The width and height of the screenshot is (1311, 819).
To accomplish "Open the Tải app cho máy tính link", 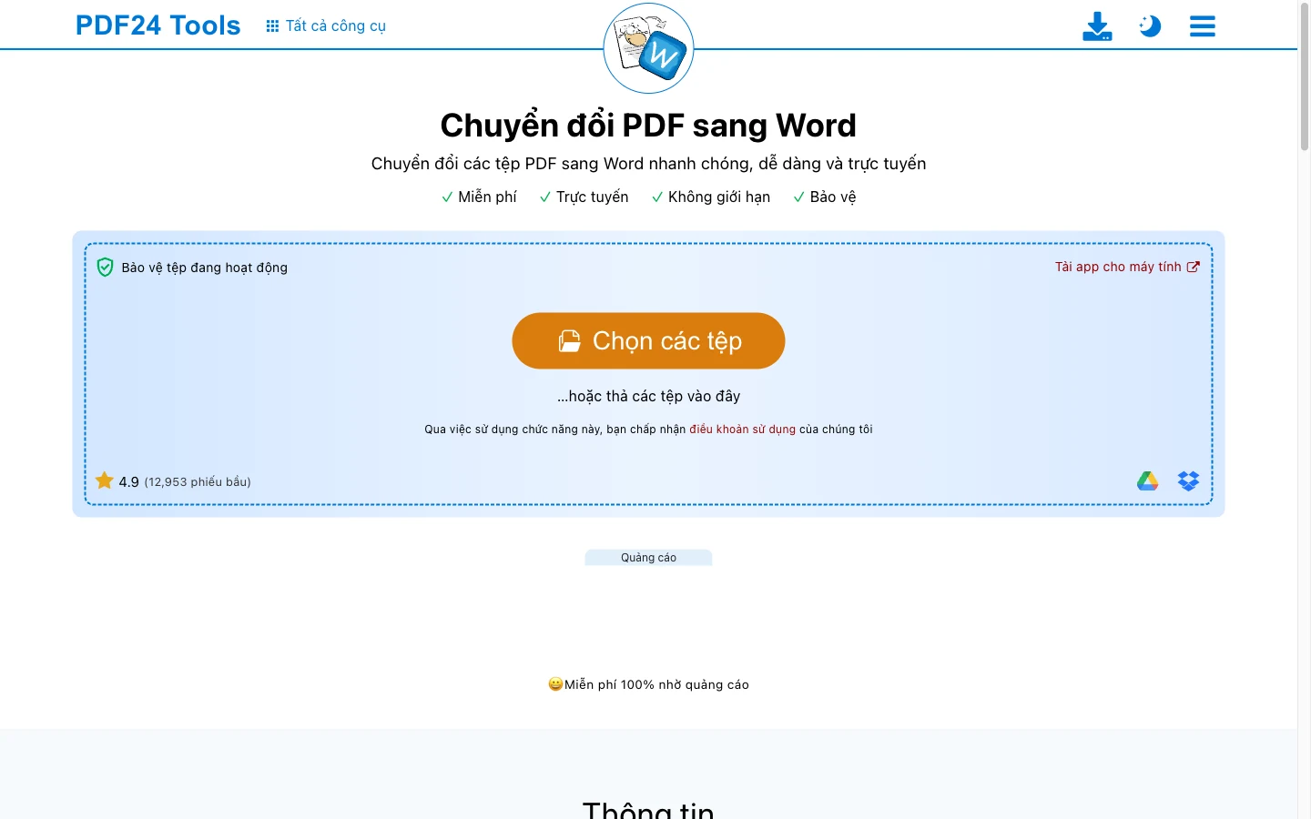I will 1127,267.
